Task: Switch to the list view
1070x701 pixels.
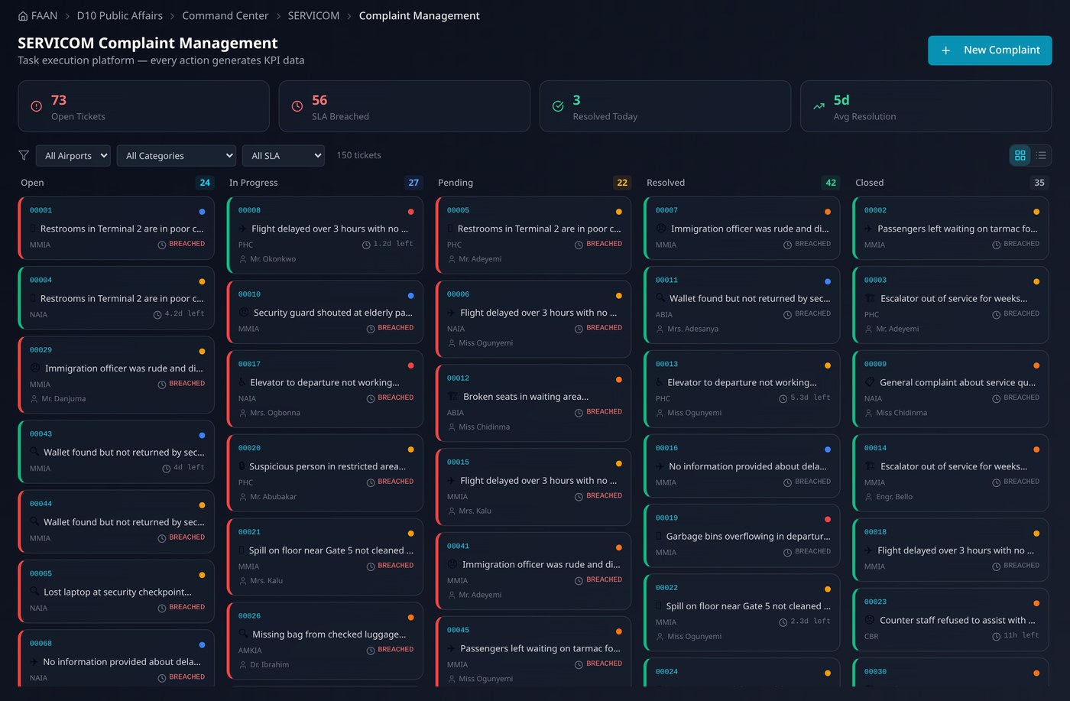Action: pyautogui.click(x=1041, y=155)
